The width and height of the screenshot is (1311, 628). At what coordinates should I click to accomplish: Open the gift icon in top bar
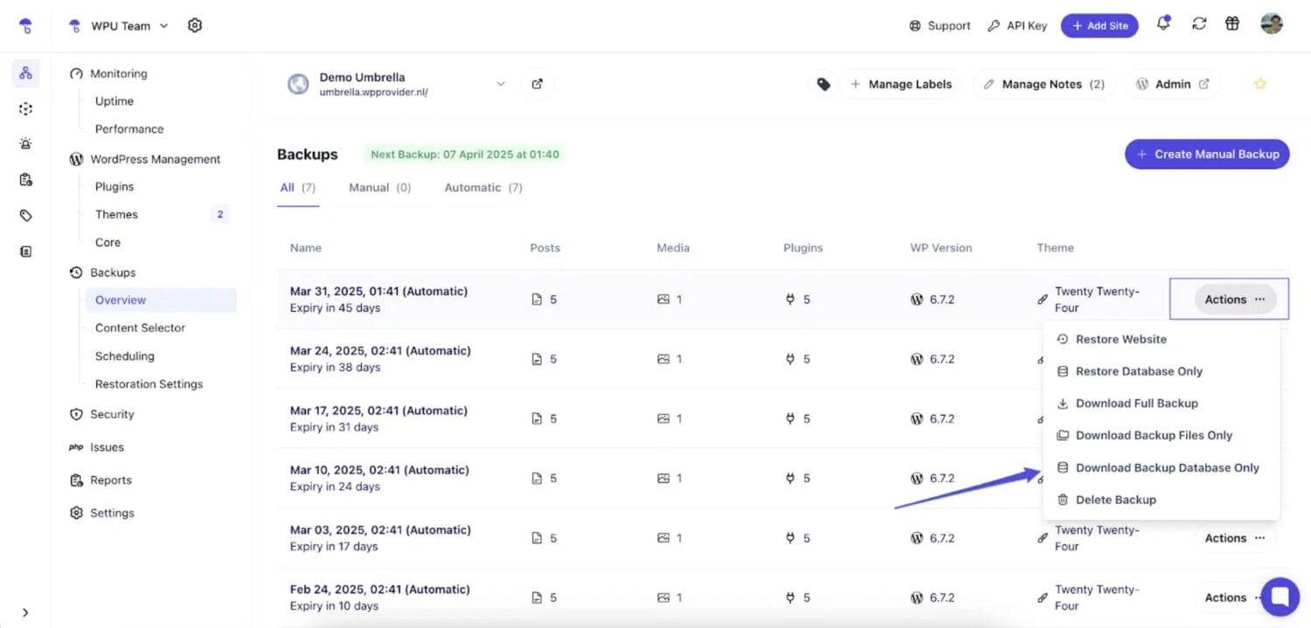click(x=1232, y=24)
